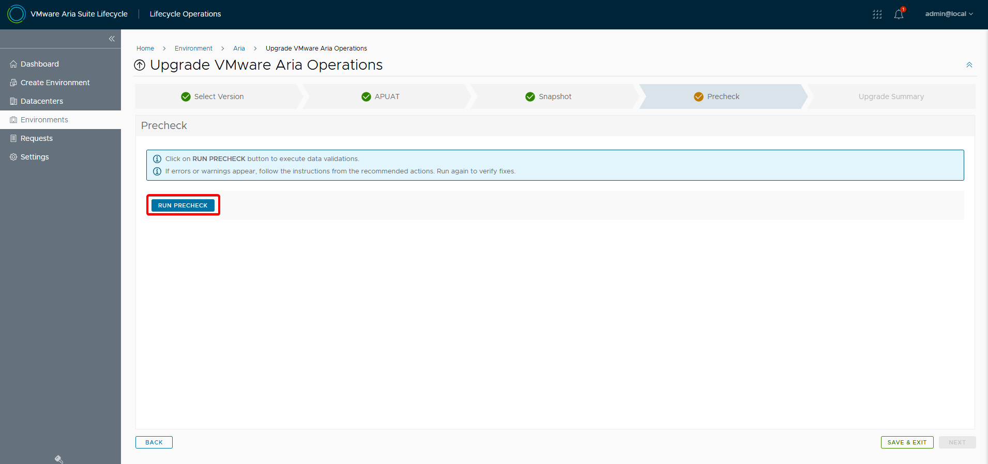Click the Create Environment sidebar icon
This screenshot has width=988, height=464.
[13, 83]
